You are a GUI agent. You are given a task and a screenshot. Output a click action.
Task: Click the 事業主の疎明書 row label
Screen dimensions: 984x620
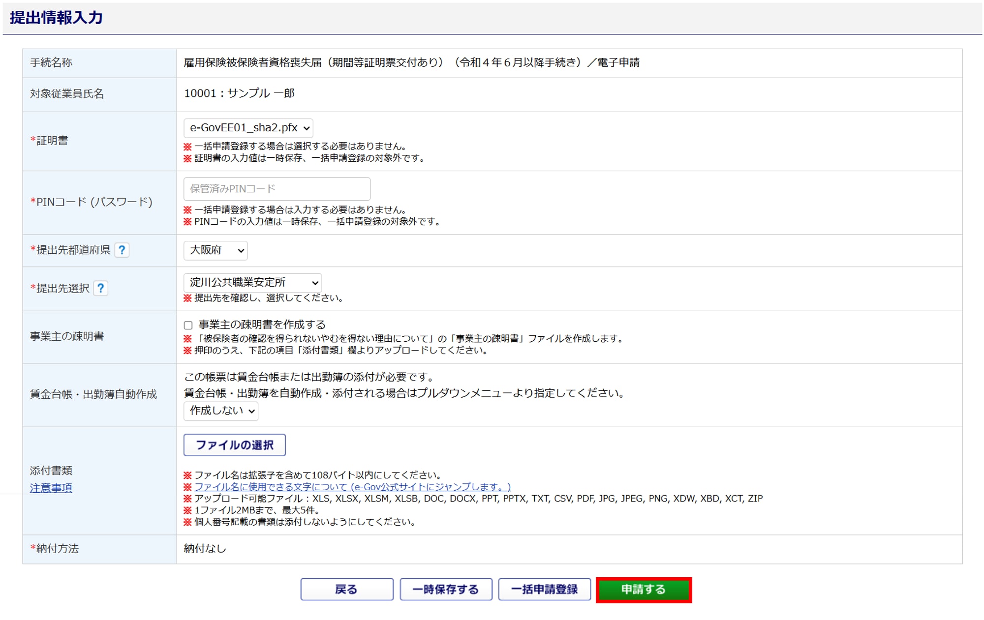click(x=67, y=336)
